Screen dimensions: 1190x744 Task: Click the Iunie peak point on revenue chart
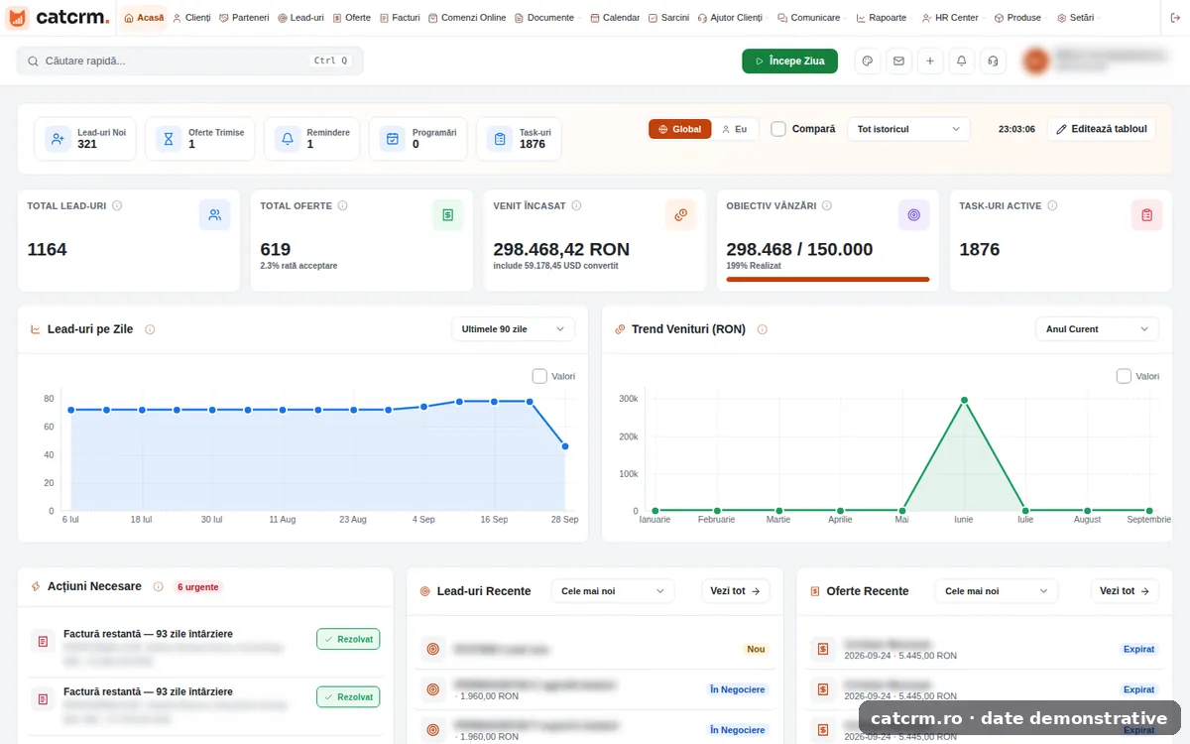[x=964, y=400]
